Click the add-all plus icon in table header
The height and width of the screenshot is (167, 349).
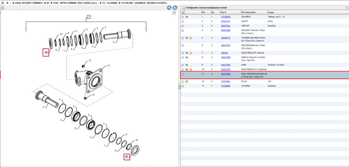[x=183, y=13]
